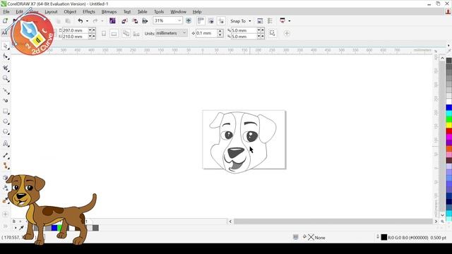Select the Ellipse tool
Screen dimensions: 452x254
coord(5,121)
